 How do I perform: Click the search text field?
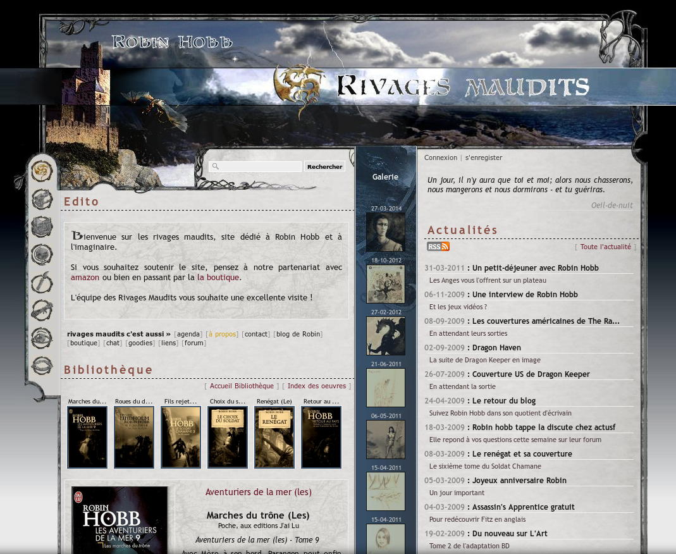click(x=255, y=166)
